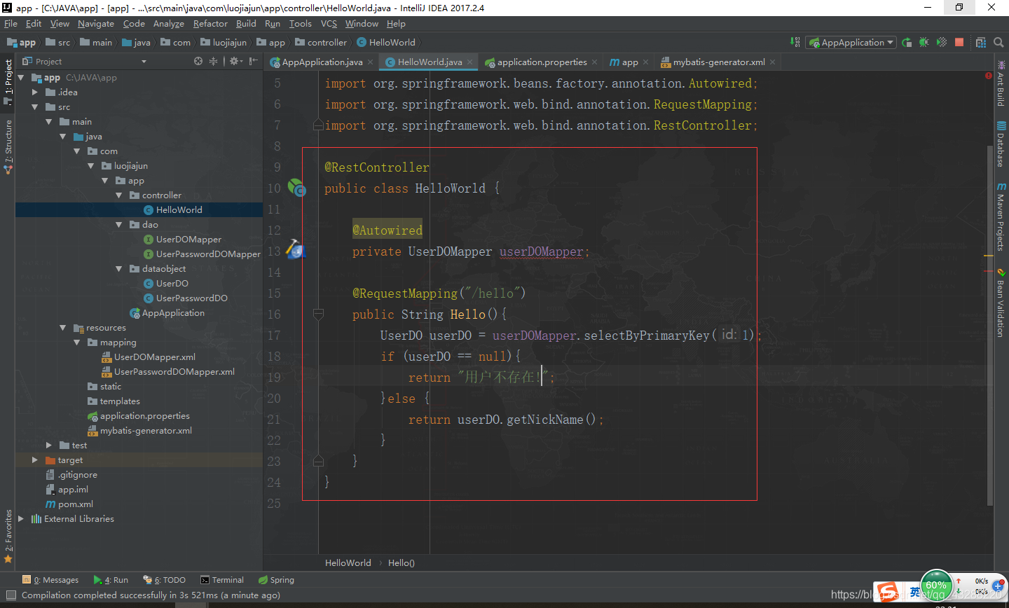This screenshot has height=608, width=1009.
Task: Open the 4: Run tool window button
Action: click(x=111, y=580)
